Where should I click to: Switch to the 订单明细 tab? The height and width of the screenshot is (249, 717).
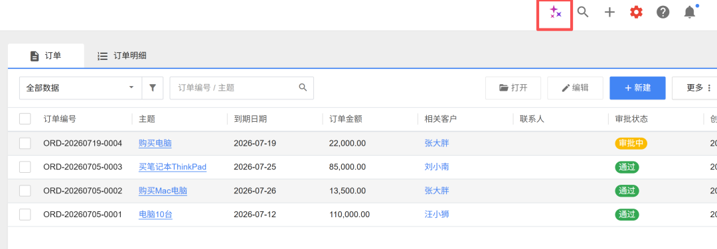[x=122, y=56]
